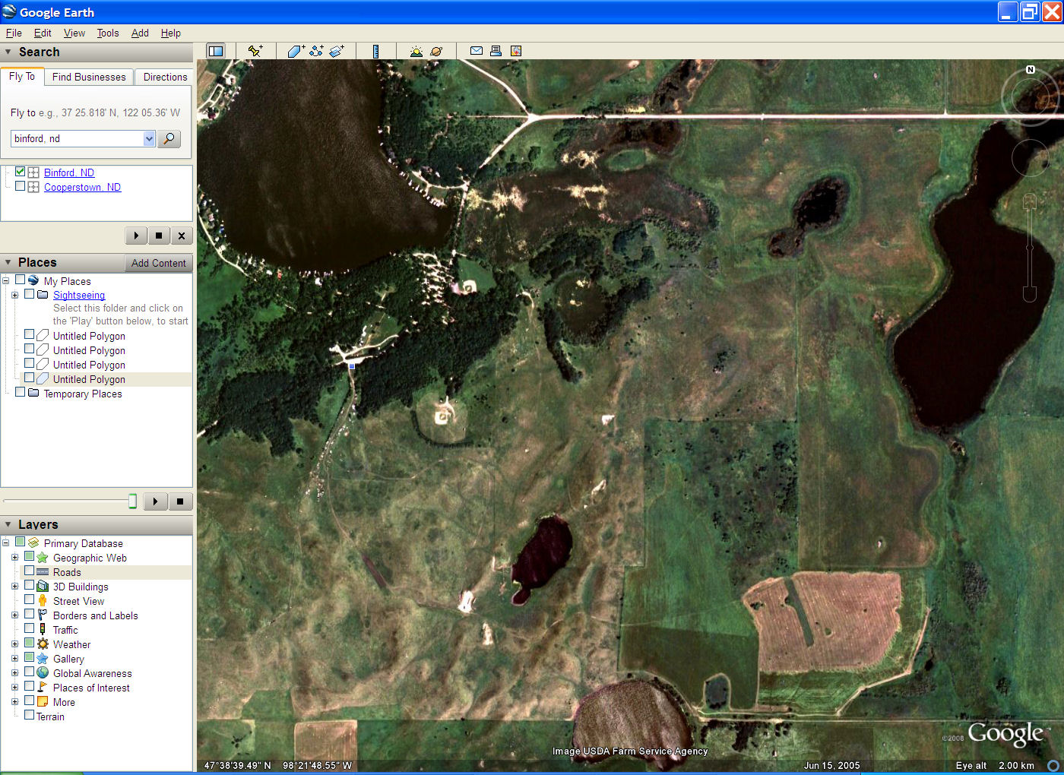
Task: Open the Fly To search history dropdown
Action: pyautogui.click(x=149, y=138)
